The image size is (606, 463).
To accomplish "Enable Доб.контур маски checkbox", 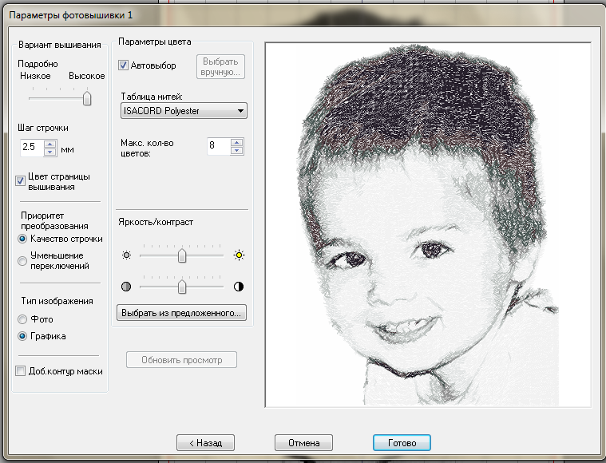I will [22, 371].
